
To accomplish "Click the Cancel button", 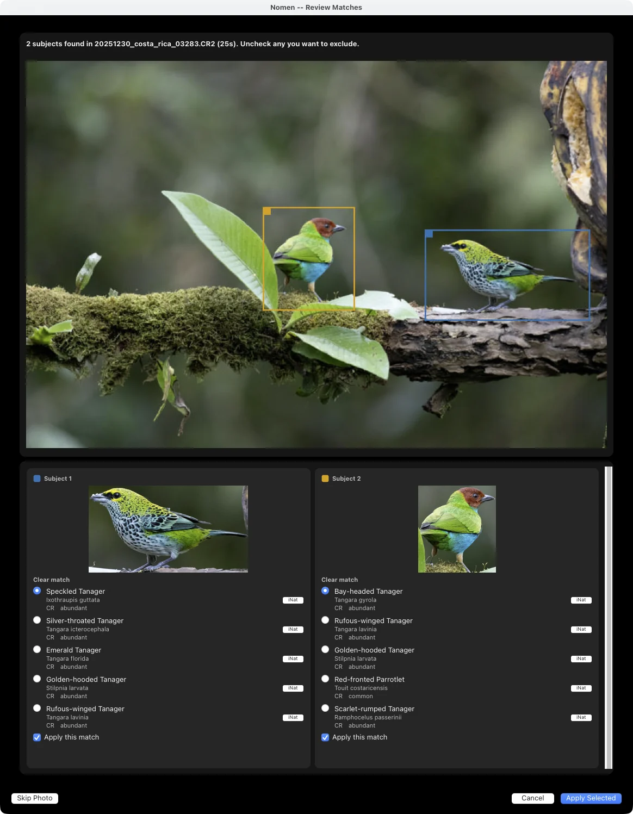I will (x=533, y=798).
